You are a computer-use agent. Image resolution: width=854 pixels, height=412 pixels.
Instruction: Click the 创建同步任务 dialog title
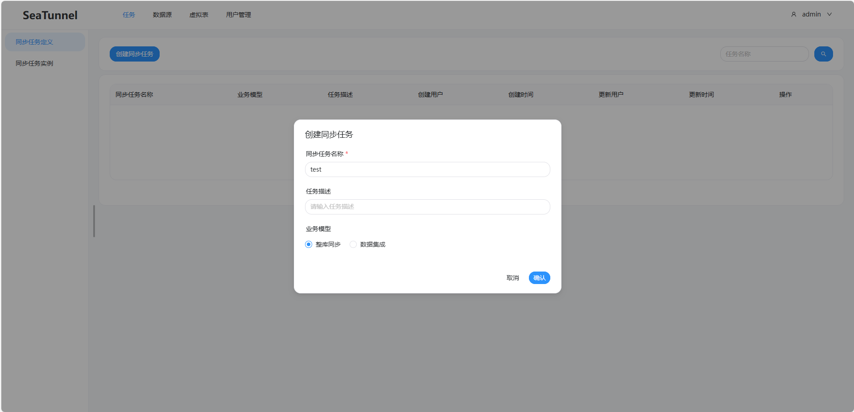[x=329, y=135]
